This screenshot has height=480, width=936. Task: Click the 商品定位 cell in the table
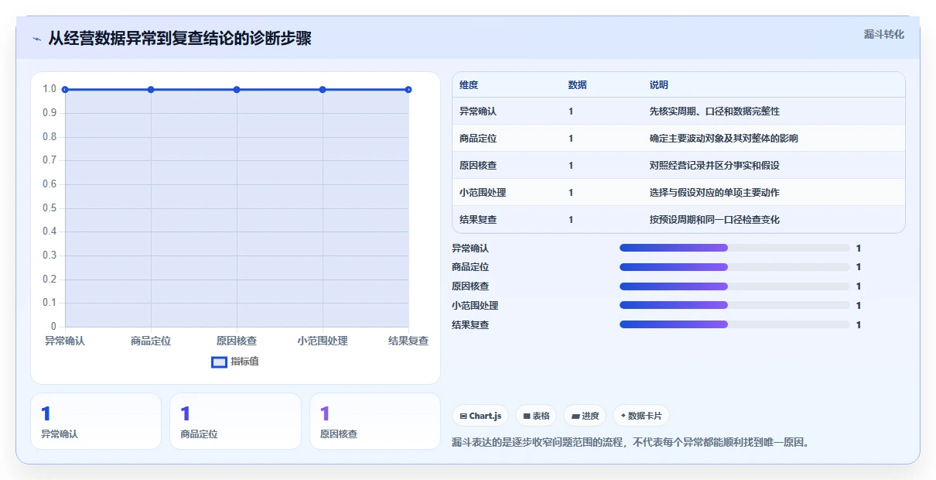[x=478, y=139]
